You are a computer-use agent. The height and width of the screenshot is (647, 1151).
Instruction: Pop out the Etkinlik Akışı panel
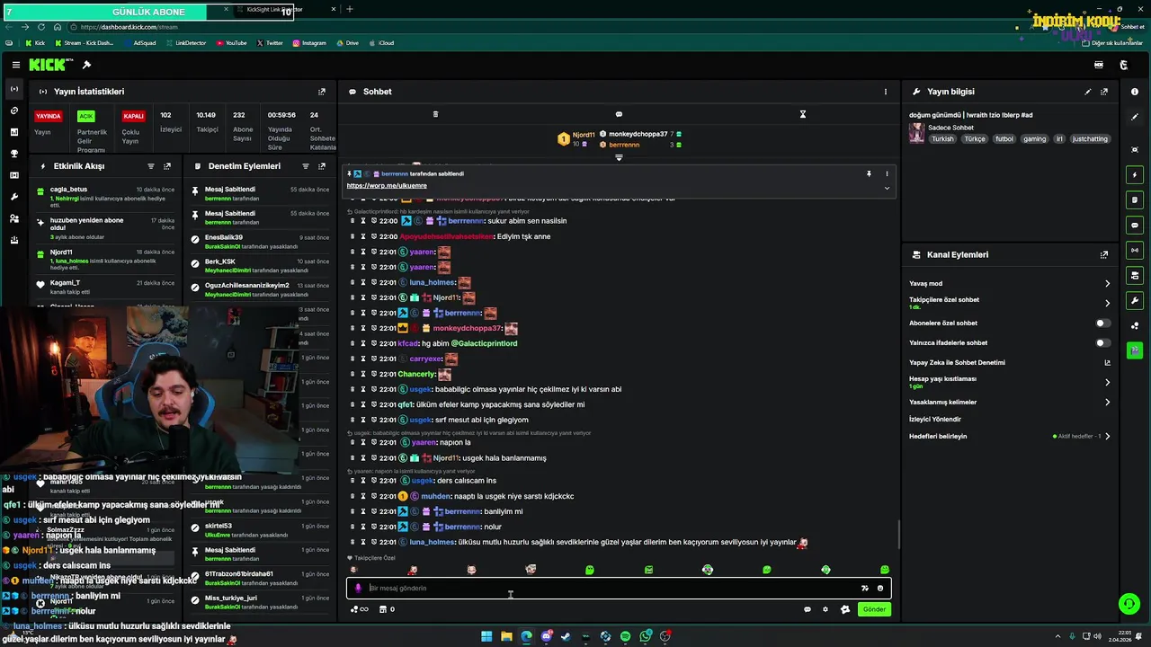click(167, 166)
